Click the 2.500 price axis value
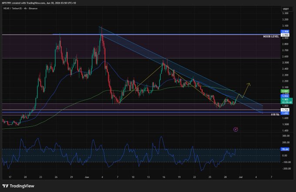The image size is (296, 192). tap(285, 63)
